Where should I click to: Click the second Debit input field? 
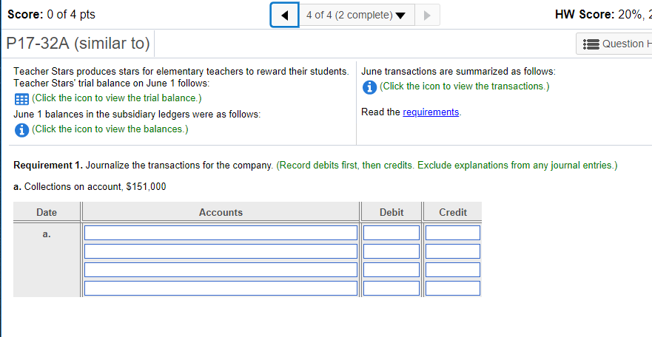coord(391,251)
